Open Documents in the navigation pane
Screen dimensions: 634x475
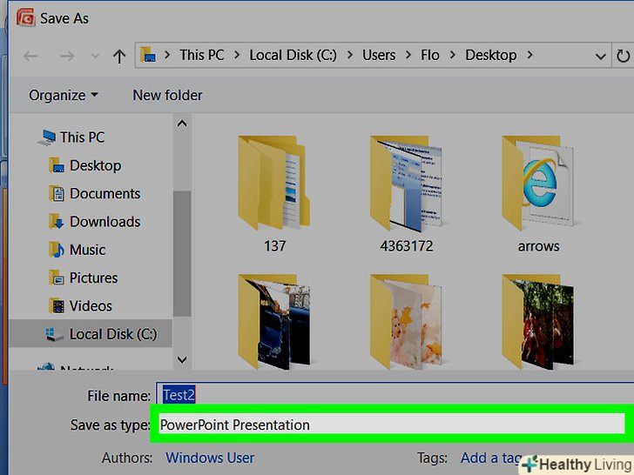(105, 193)
